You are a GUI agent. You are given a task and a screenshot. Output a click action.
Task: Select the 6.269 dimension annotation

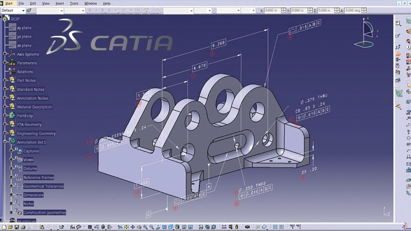pyautogui.click(x=219, y=44)
